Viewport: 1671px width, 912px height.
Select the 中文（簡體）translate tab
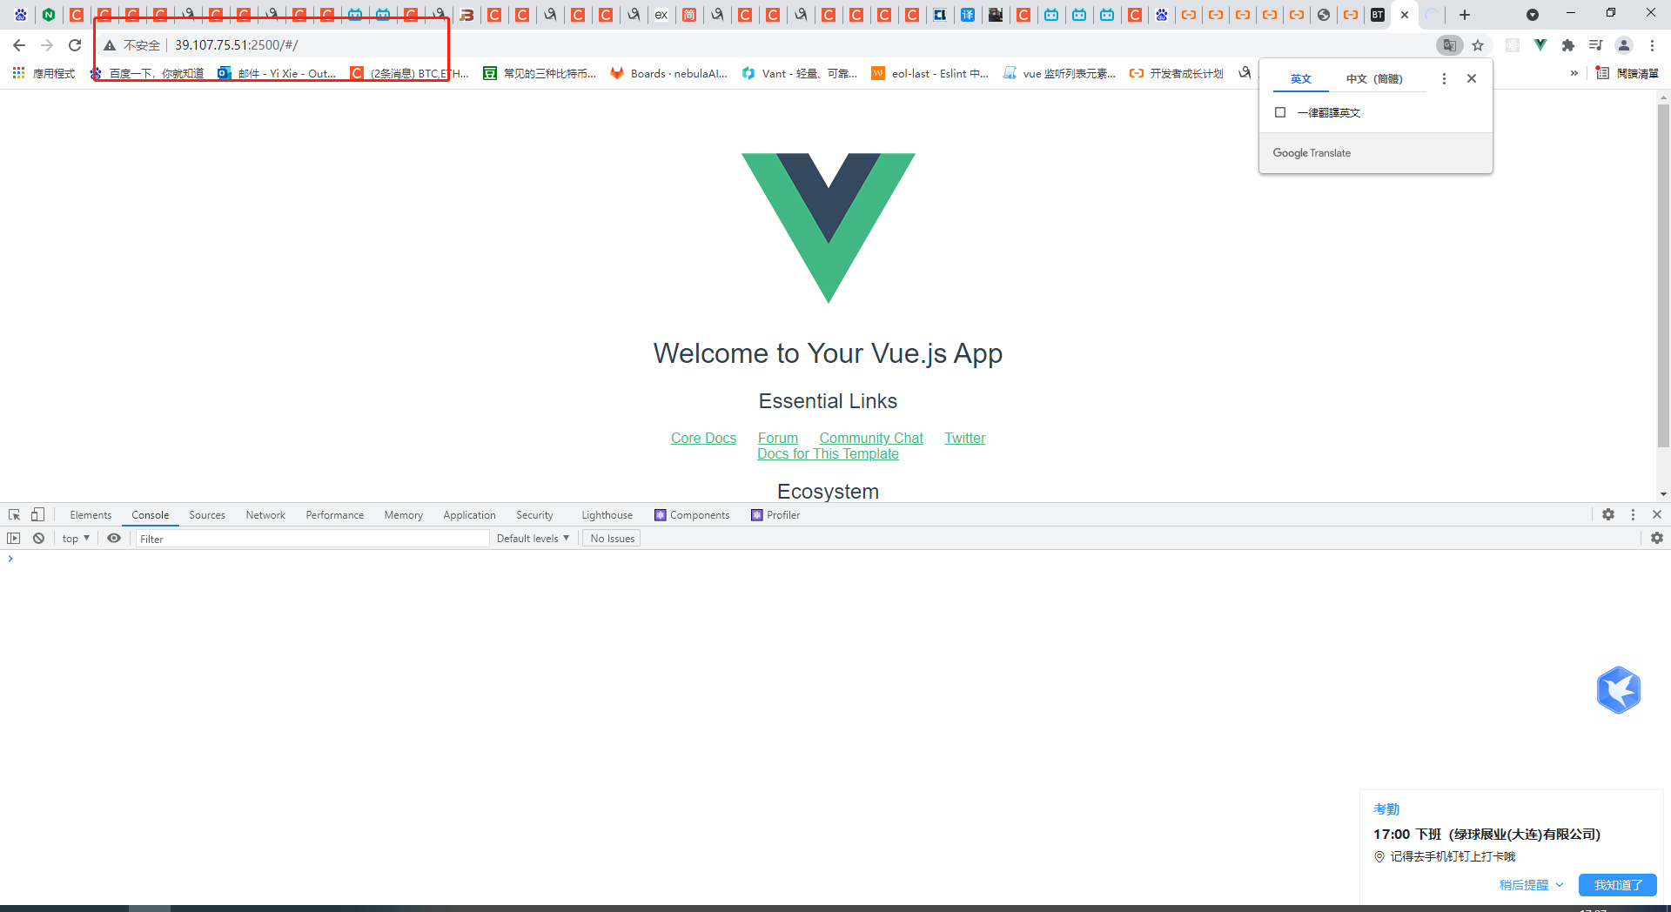click(1374, 78)
